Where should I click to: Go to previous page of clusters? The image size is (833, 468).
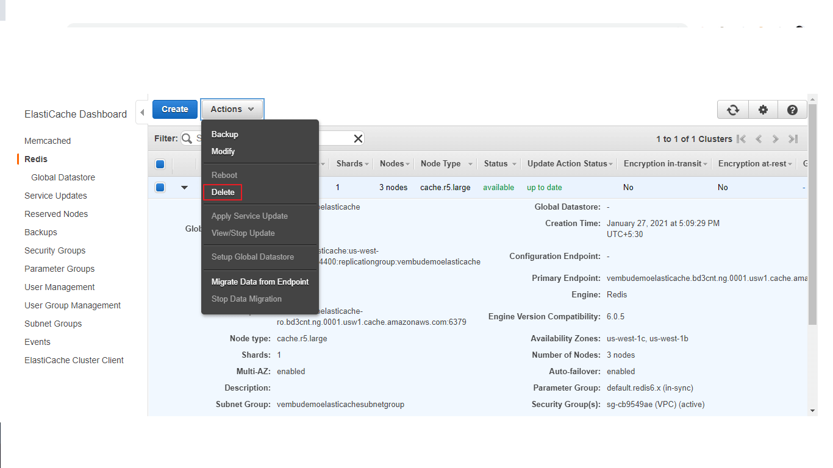[759, 139]
